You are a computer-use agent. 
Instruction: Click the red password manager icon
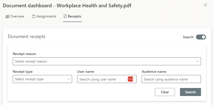coord(130,79)
